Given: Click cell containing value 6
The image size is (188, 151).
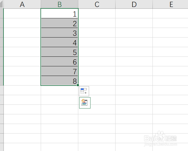Looking at the screenshot, I should pyautogui.click(x=59, y=62).
